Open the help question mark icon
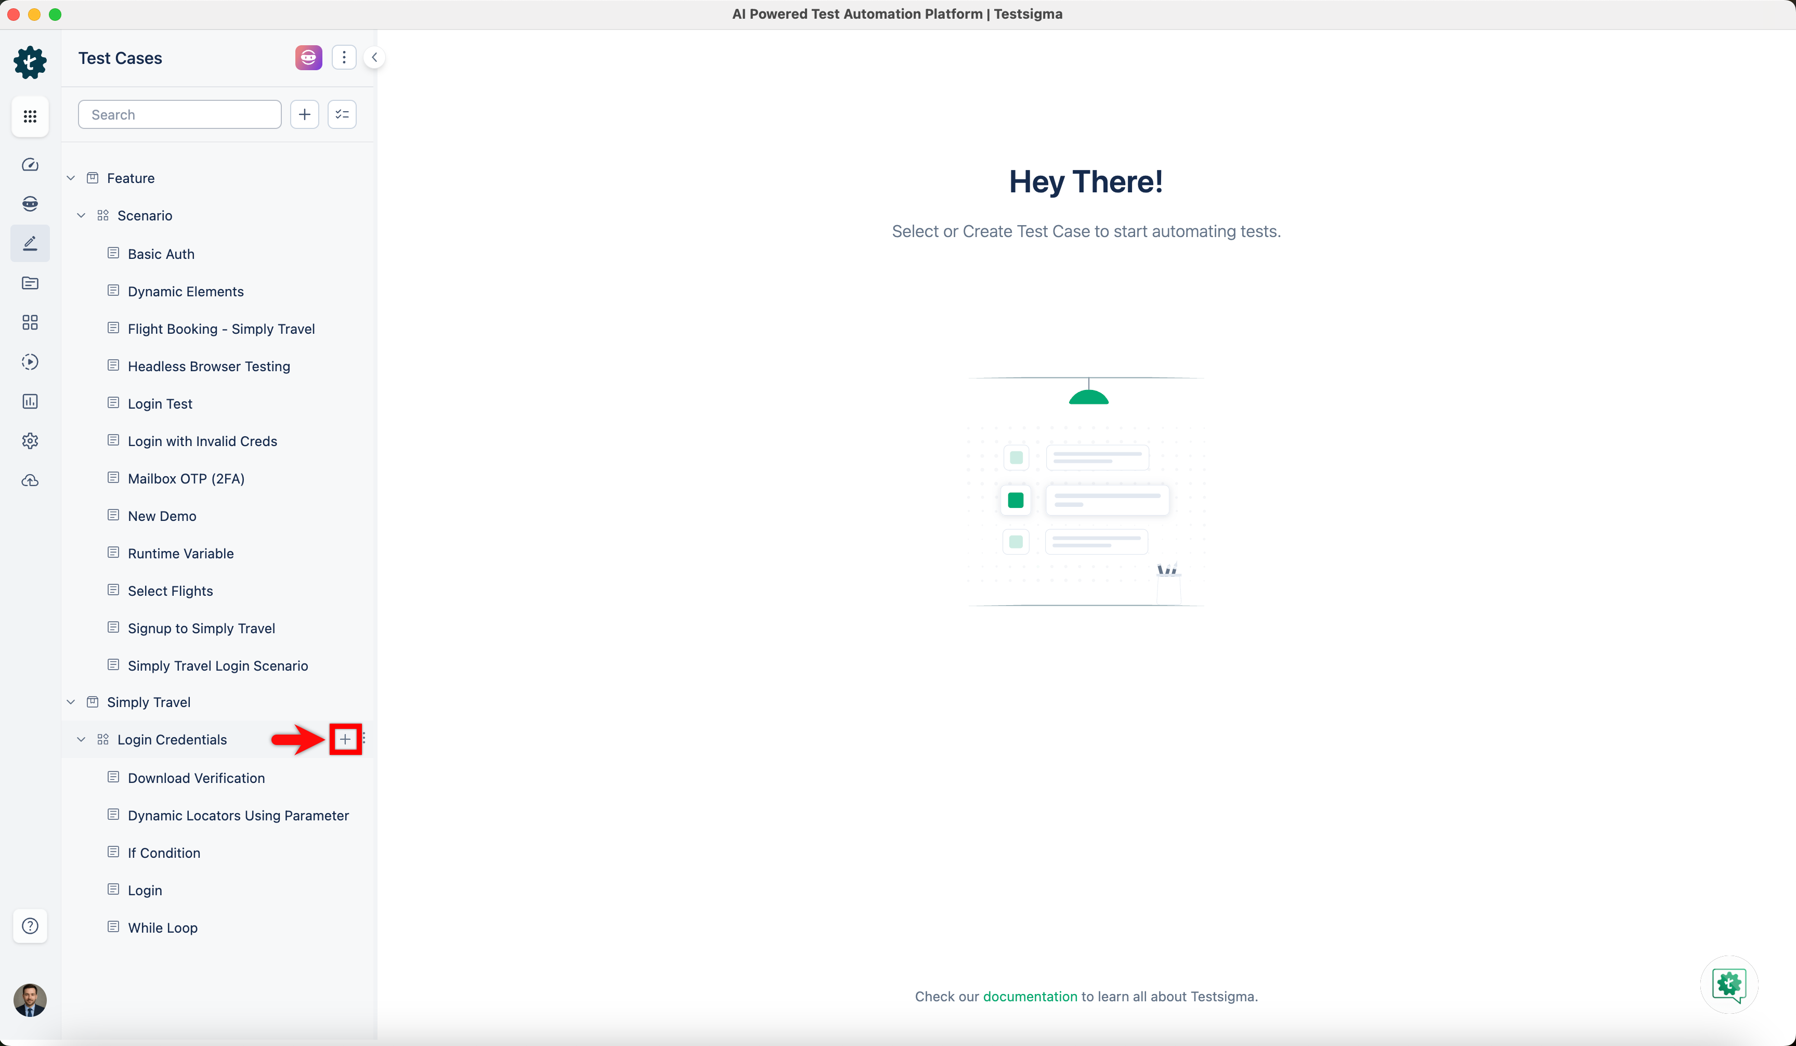The height and width of the screenshot is (1046, 1796). pyautogui.click(x=30, y=926)
